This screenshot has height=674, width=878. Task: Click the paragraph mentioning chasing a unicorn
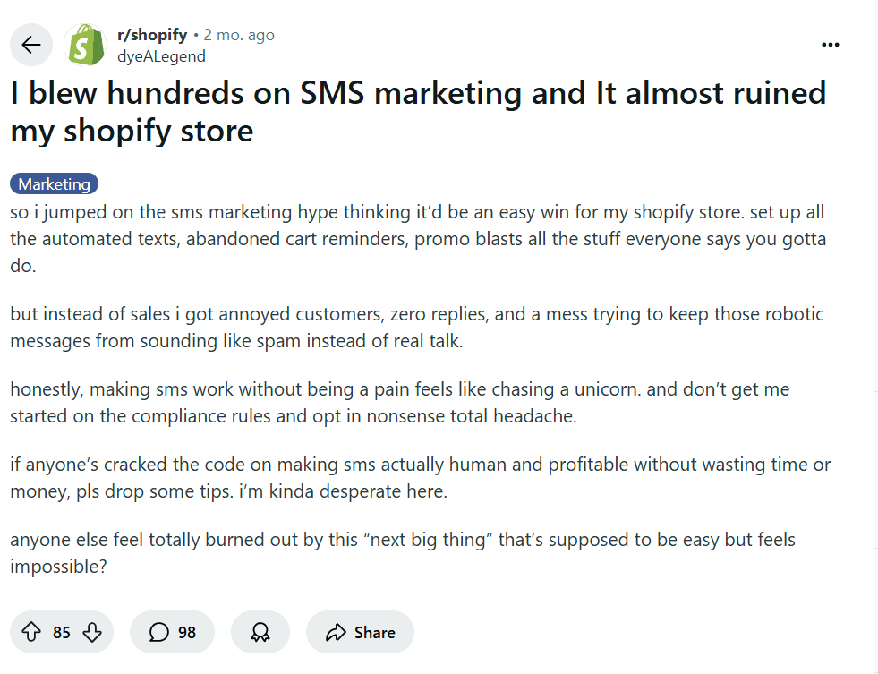click(x=400, y=403)
